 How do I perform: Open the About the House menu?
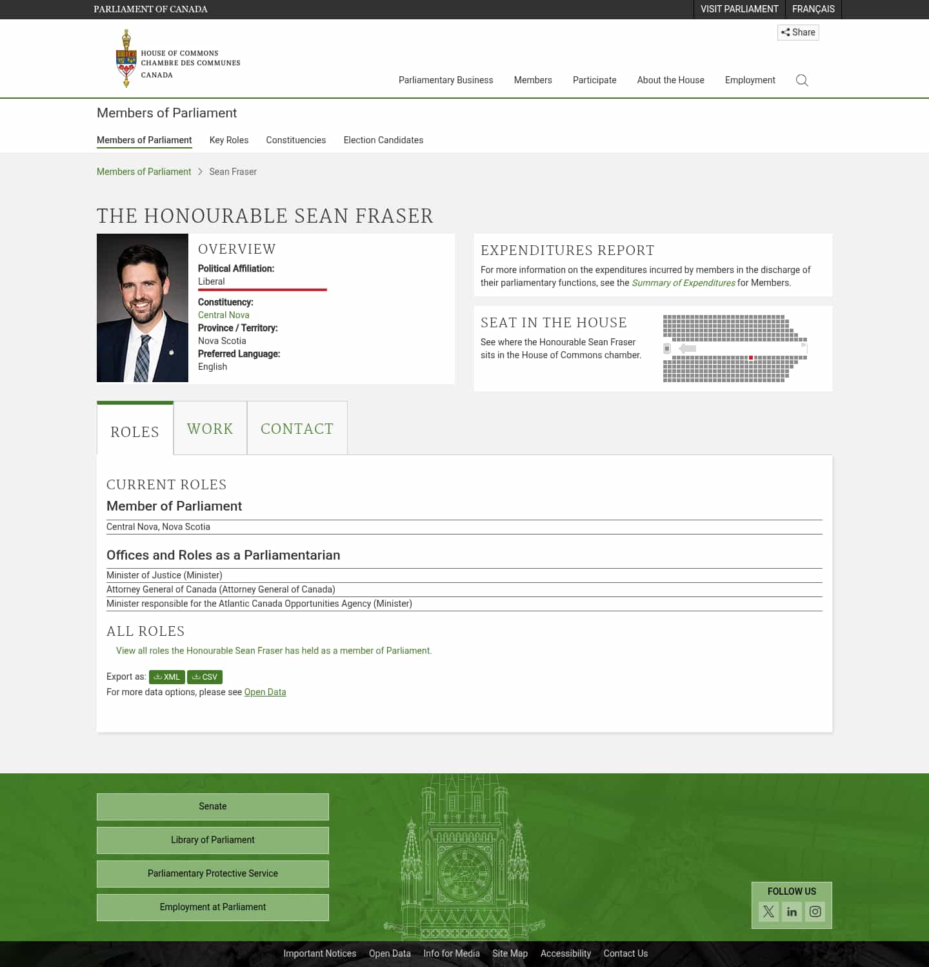pyautogui.click(x=671, y=80)
